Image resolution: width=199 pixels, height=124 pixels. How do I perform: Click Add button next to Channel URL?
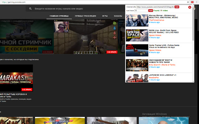coord(177,7)
